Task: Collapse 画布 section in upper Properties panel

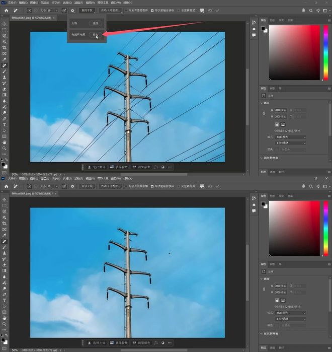Action: click(x=262, y=103)
